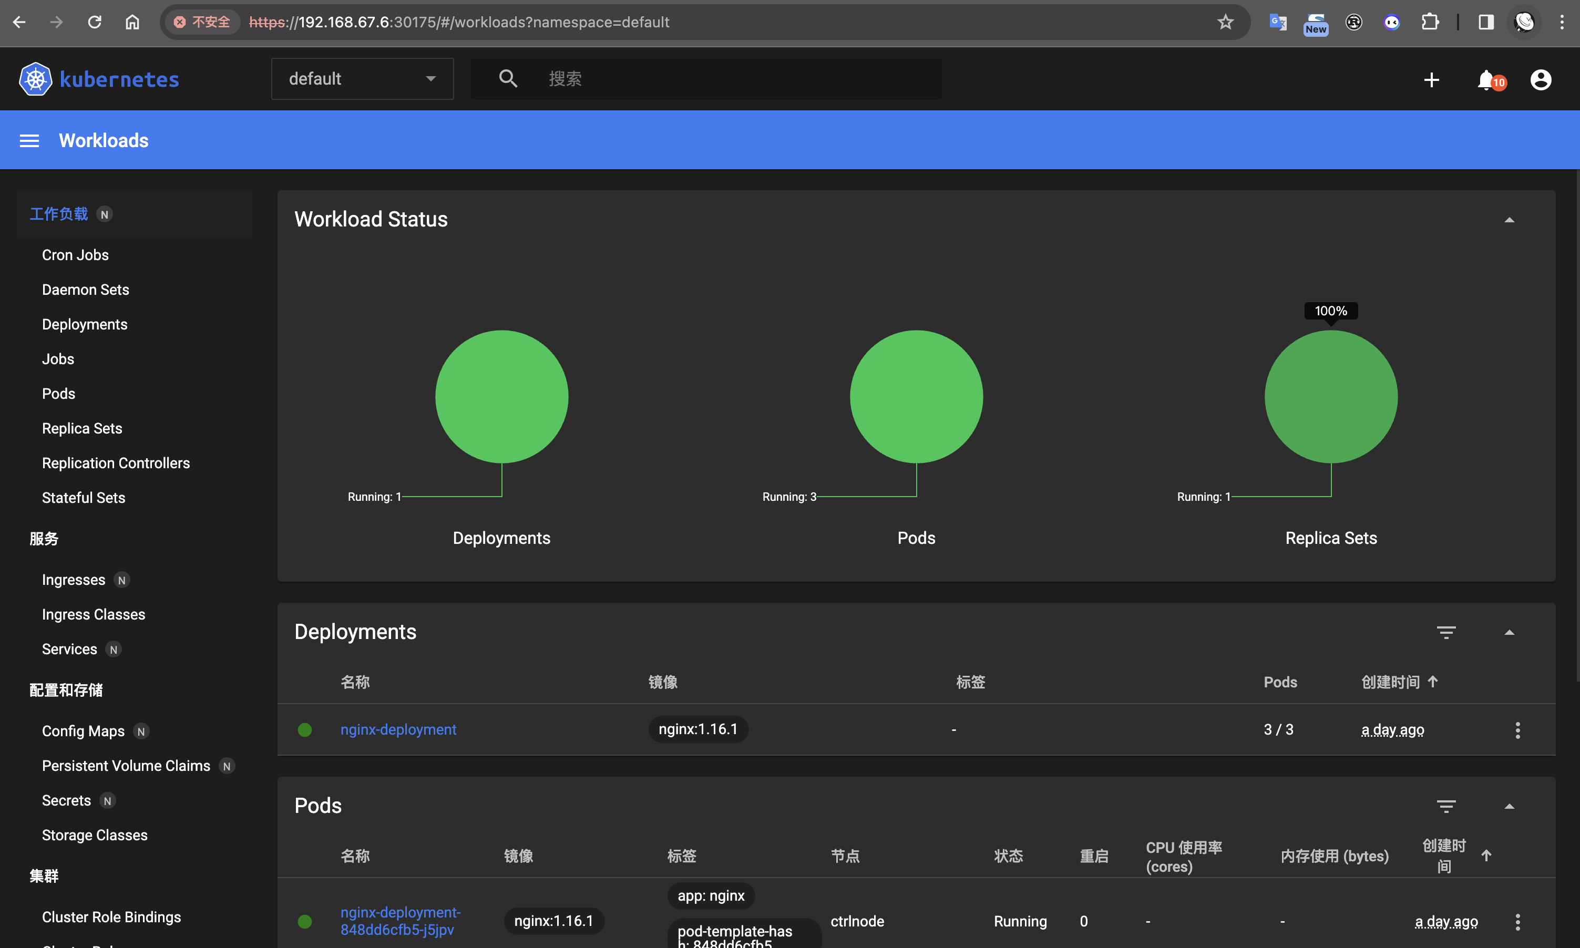Select Config Maps sidebar item

[x=83, y=731]
